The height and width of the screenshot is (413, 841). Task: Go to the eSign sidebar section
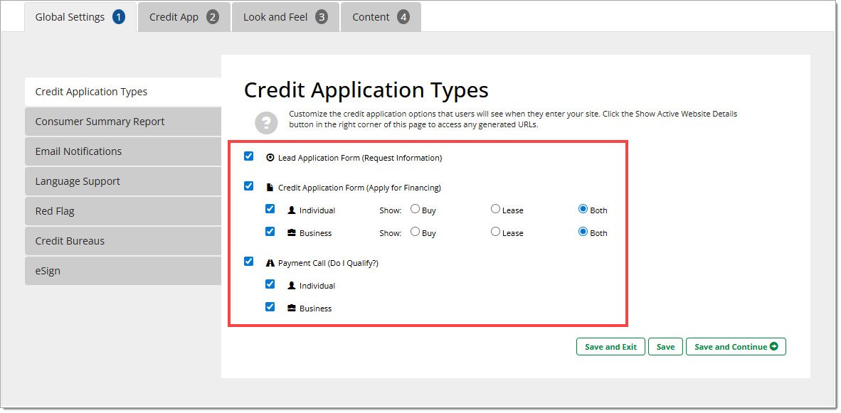tap(48, 271)
